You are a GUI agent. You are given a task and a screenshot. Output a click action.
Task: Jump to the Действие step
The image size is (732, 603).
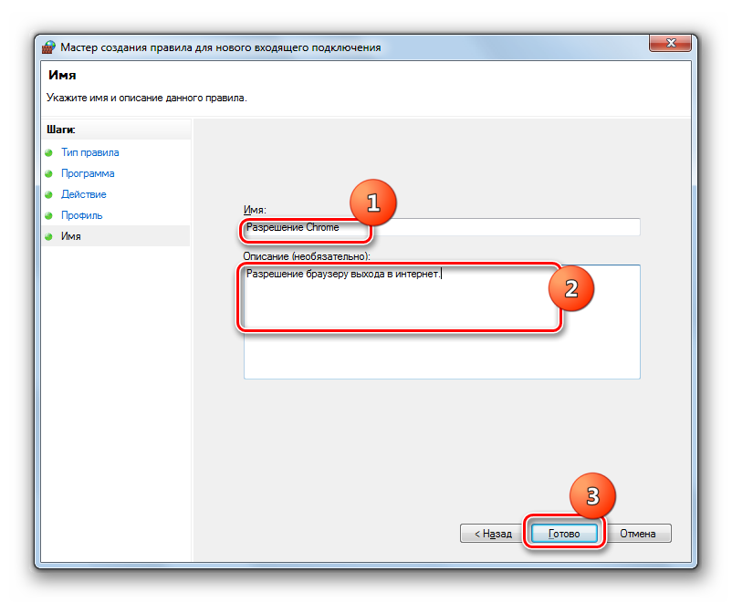(x=84, y=194)
